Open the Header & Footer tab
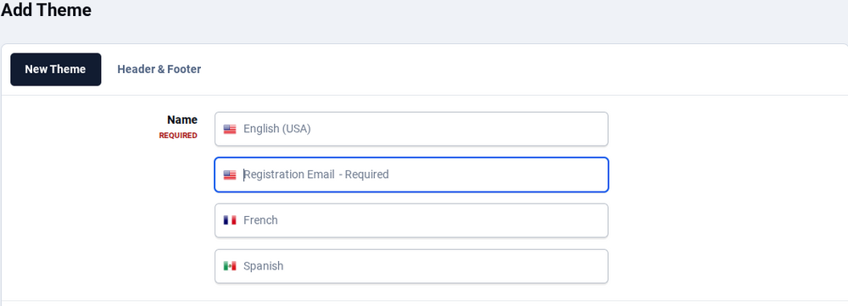Viewport: 848px width, 306px height. [x=159, y=70]
